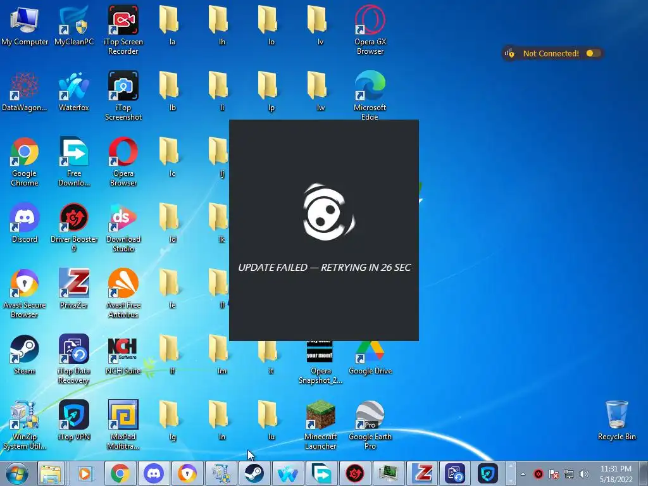Viewport: 648px width, 486px height.
Task: Open Free Download Manager desktop shortcut
Action: pyautogui.click(x=74, y=161)
